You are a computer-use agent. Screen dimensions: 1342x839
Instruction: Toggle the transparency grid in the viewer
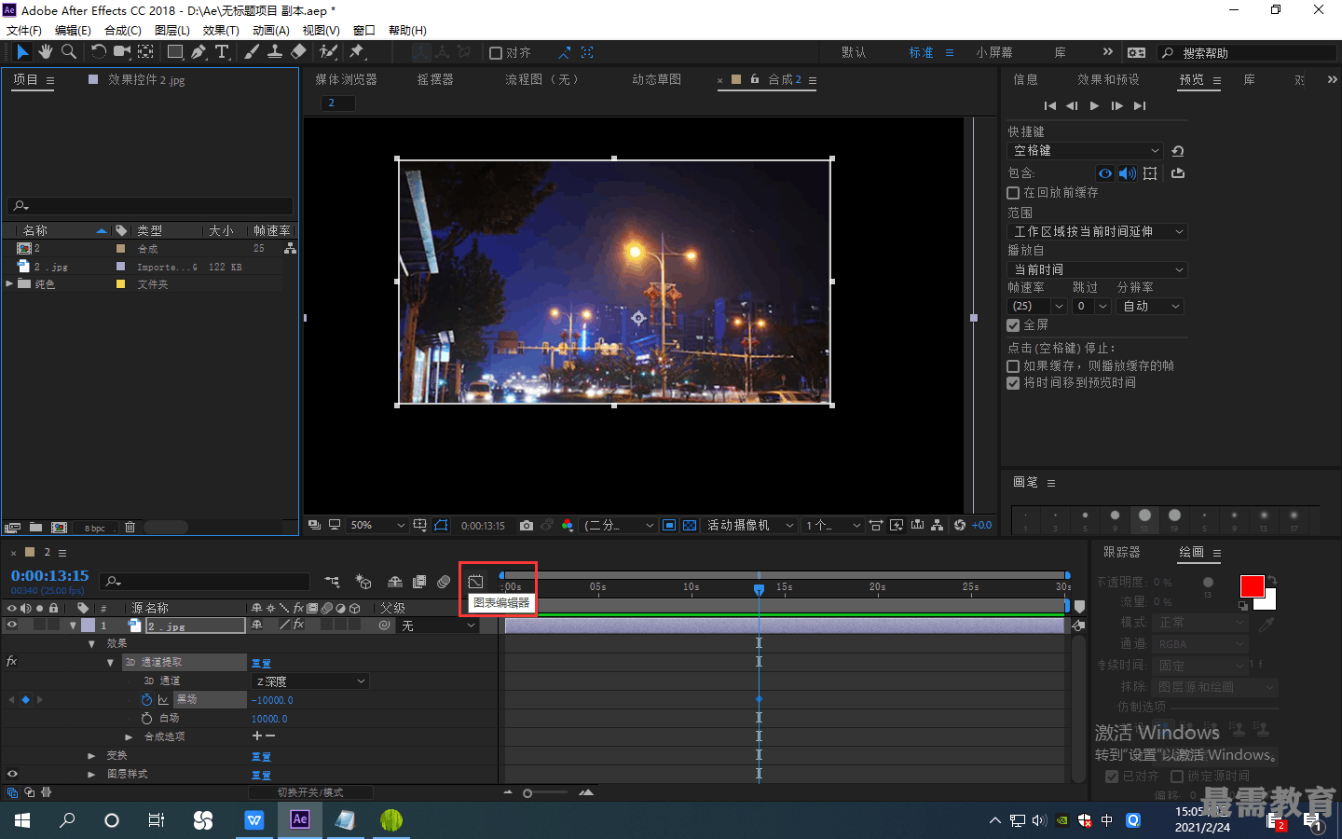coord(690,526)
